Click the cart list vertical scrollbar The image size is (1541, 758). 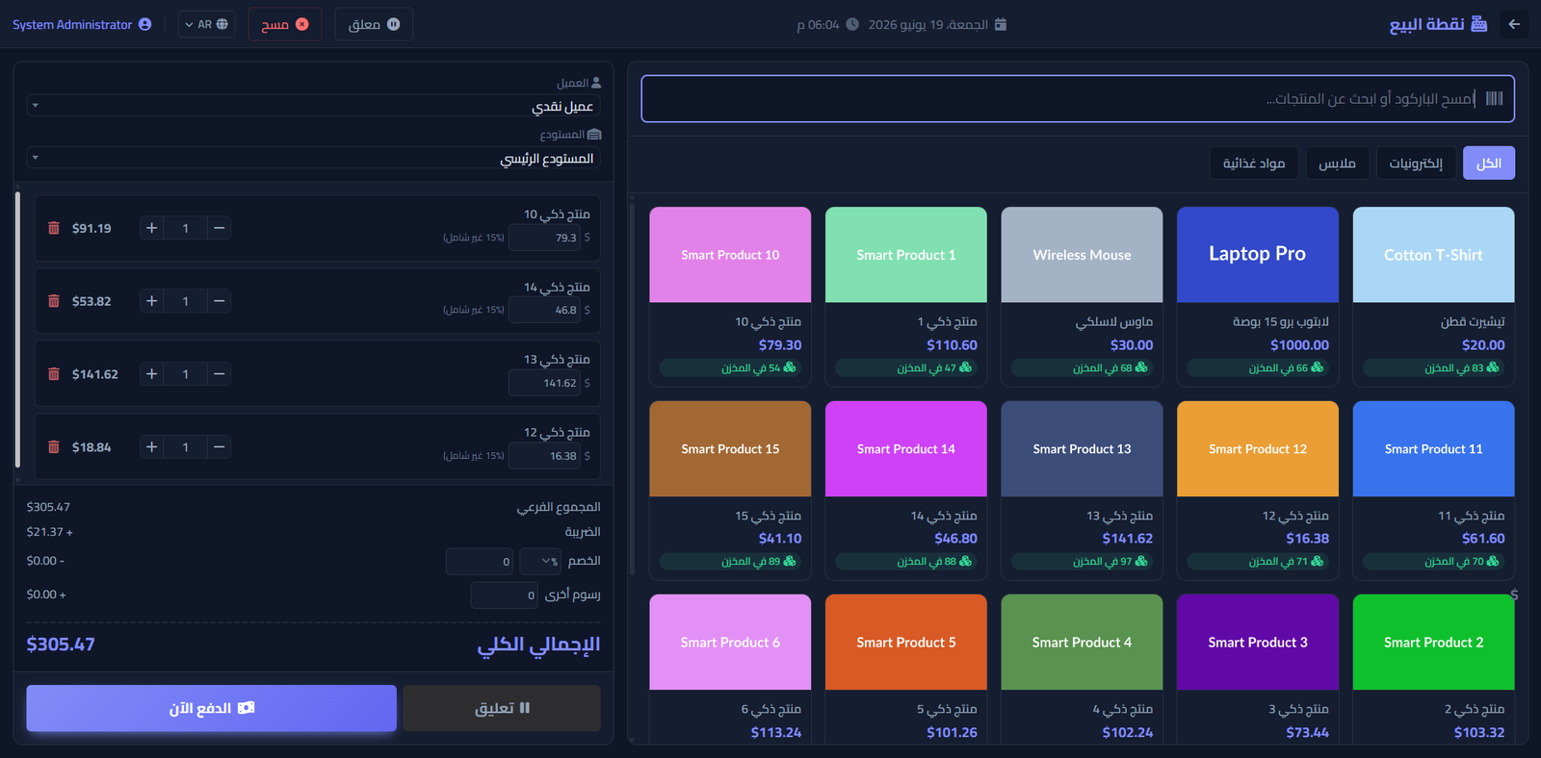(17, 330)
